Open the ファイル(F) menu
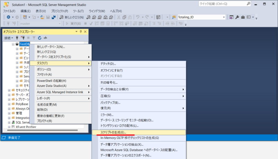 pos(9,11)
